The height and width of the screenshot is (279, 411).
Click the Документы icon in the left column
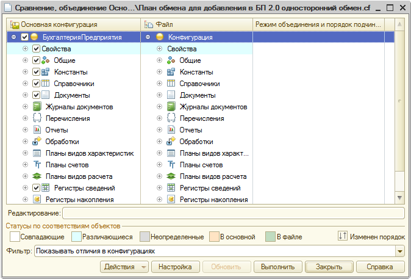(x=45, y=95)
